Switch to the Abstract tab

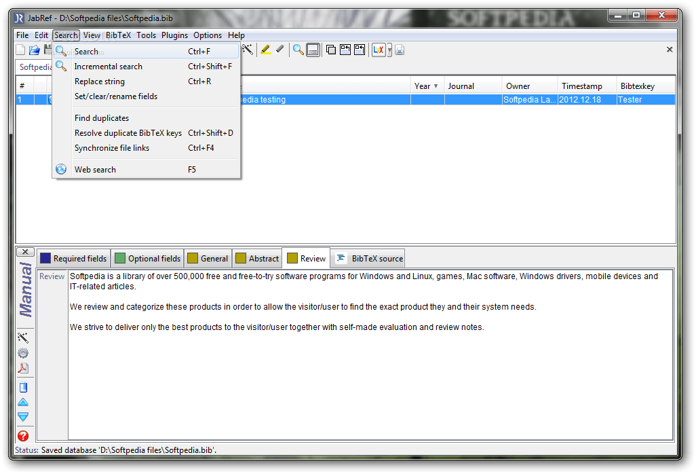[258, 259]
